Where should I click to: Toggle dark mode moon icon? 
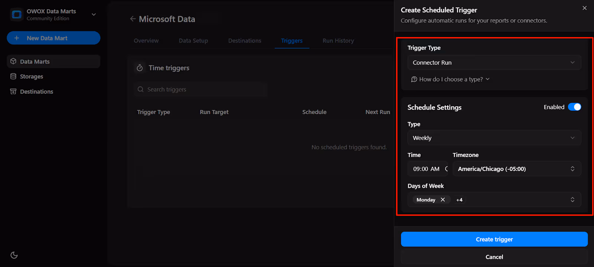pos(14,255)
